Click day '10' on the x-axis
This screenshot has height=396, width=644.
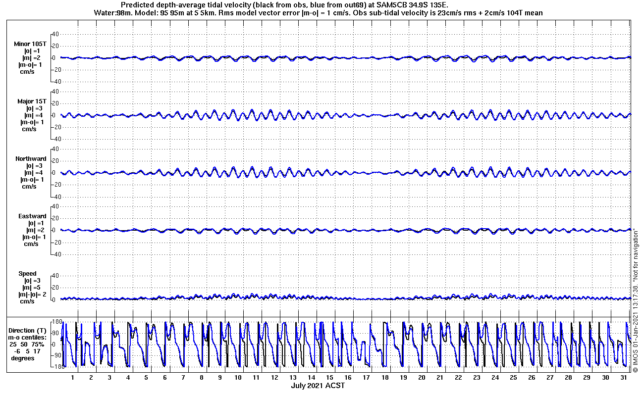pos(238,378)
